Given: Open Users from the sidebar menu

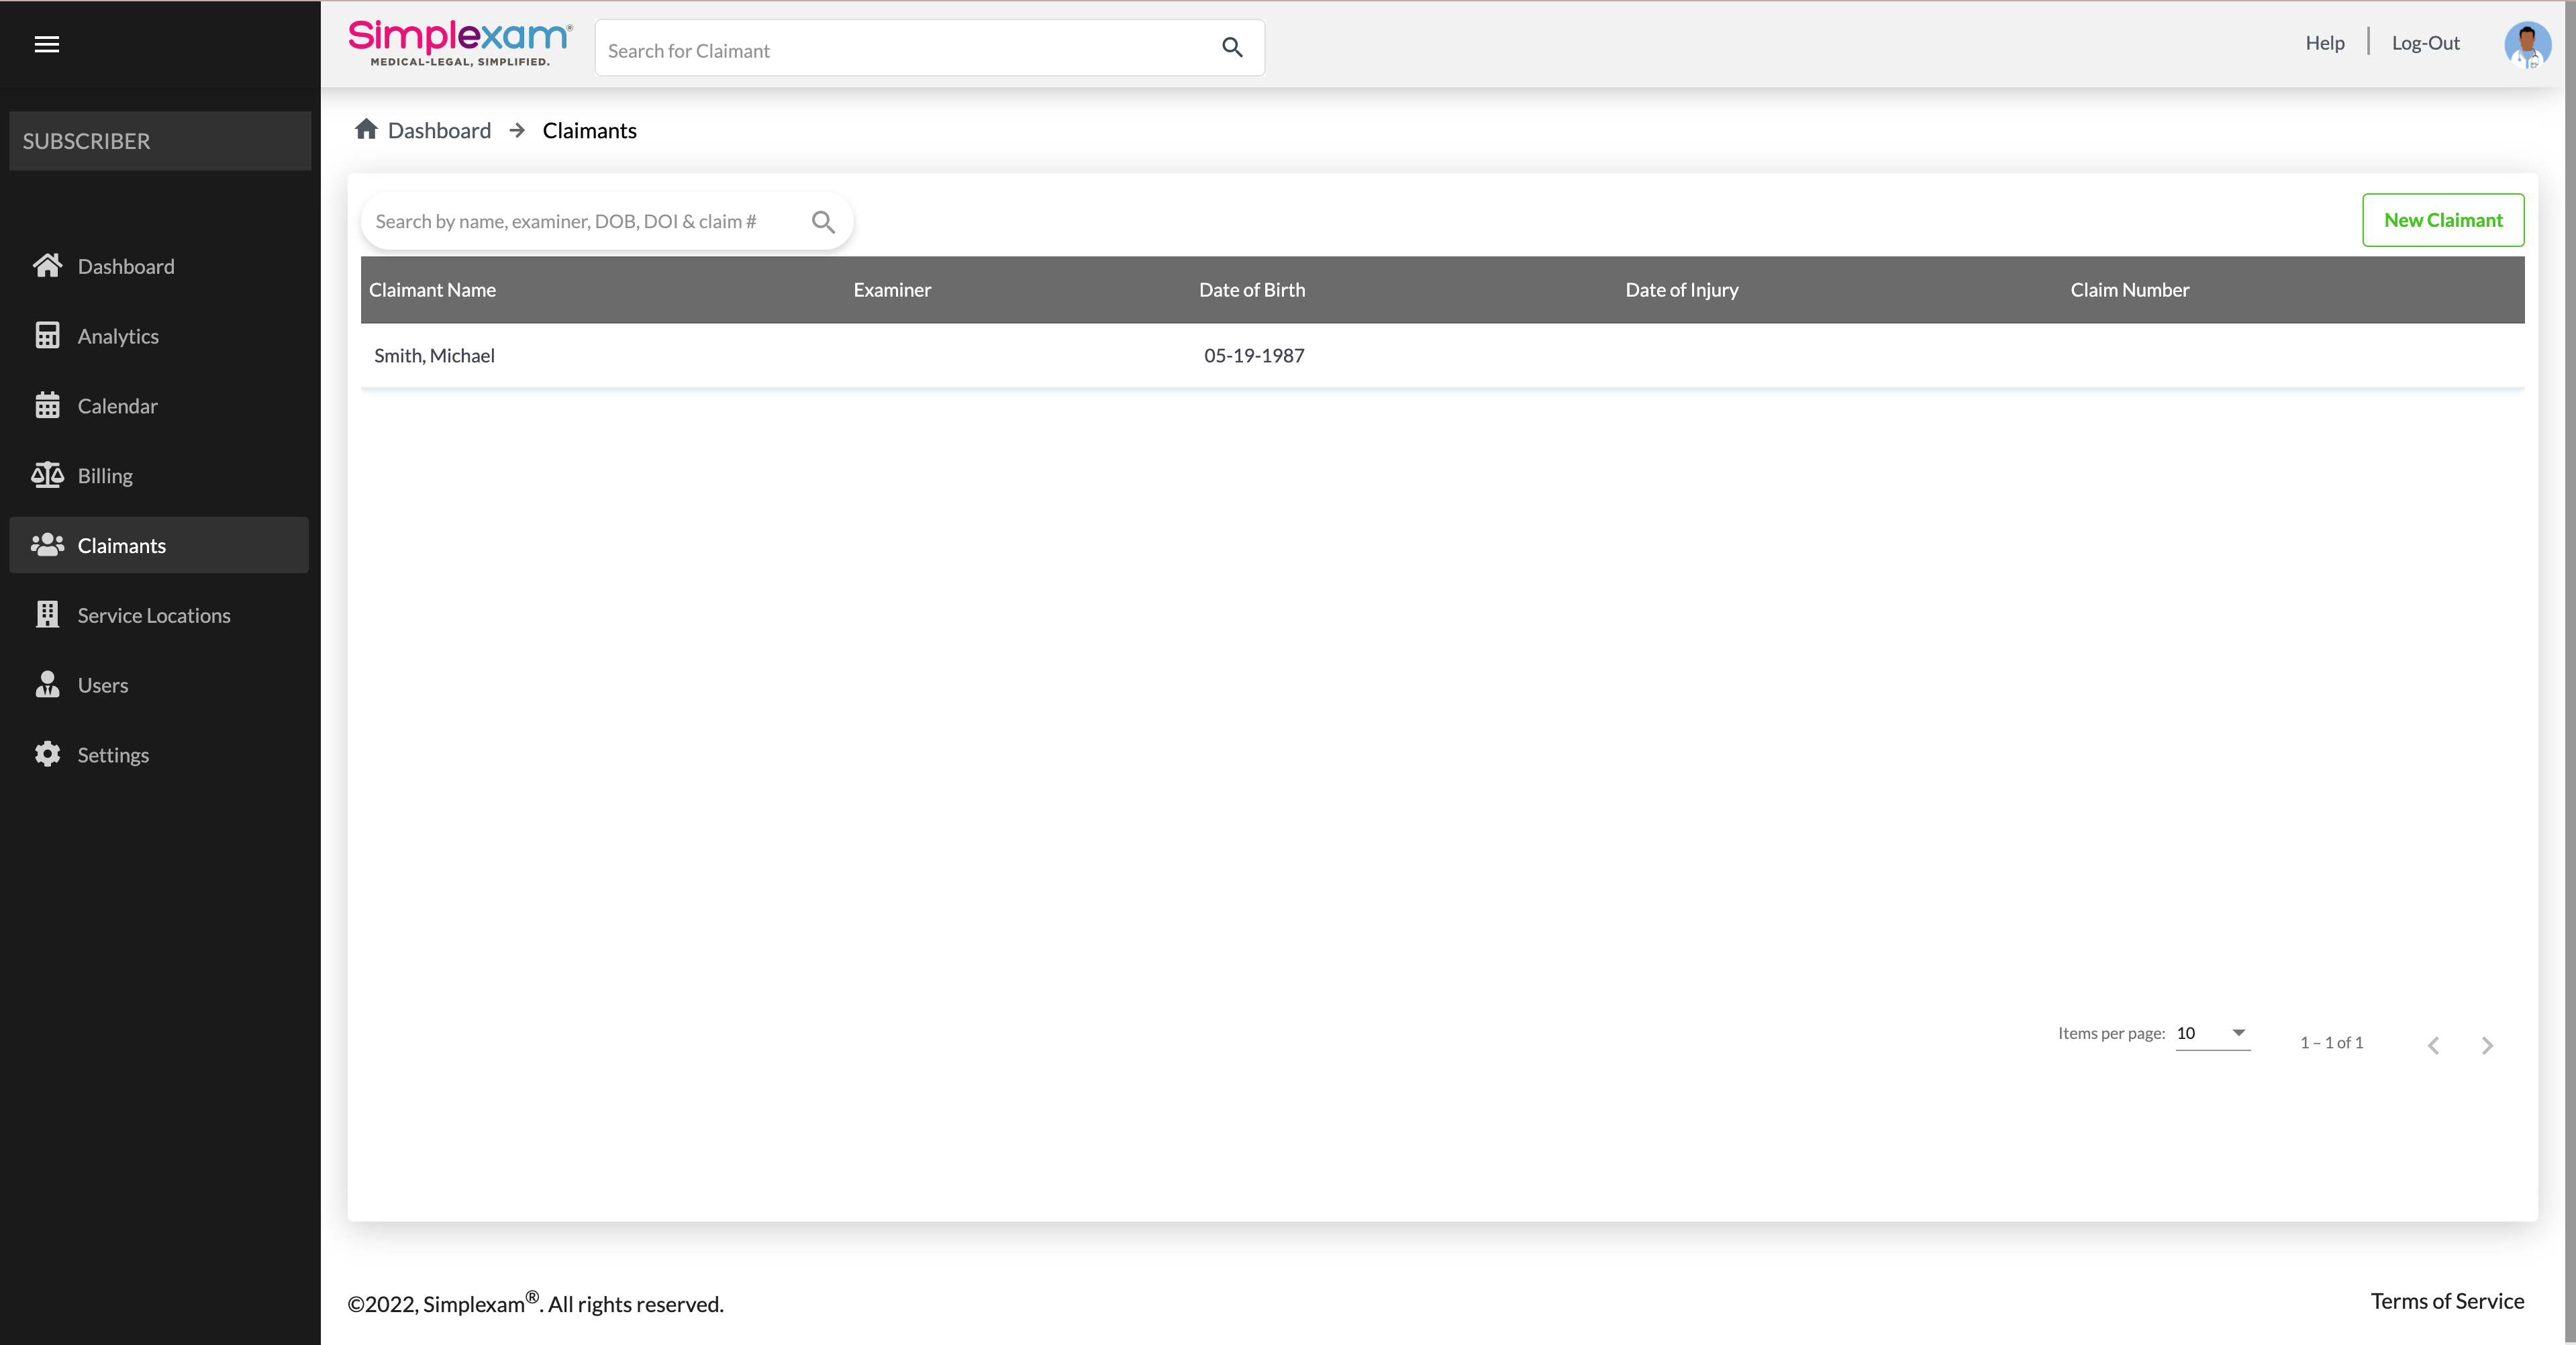Looking at the screenshot, I should coord(103,685).
